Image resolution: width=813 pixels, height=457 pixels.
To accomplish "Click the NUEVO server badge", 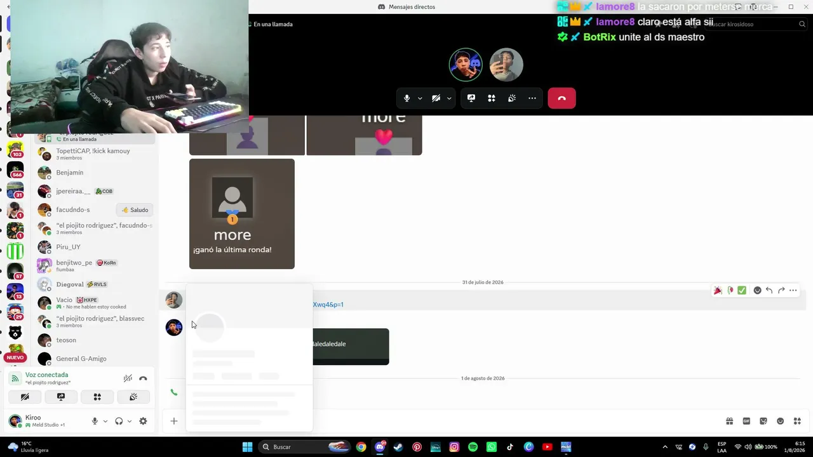I will [15, 357].
